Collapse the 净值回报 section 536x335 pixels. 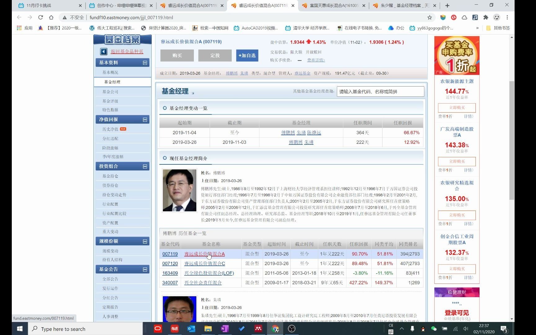coord(145,119)
